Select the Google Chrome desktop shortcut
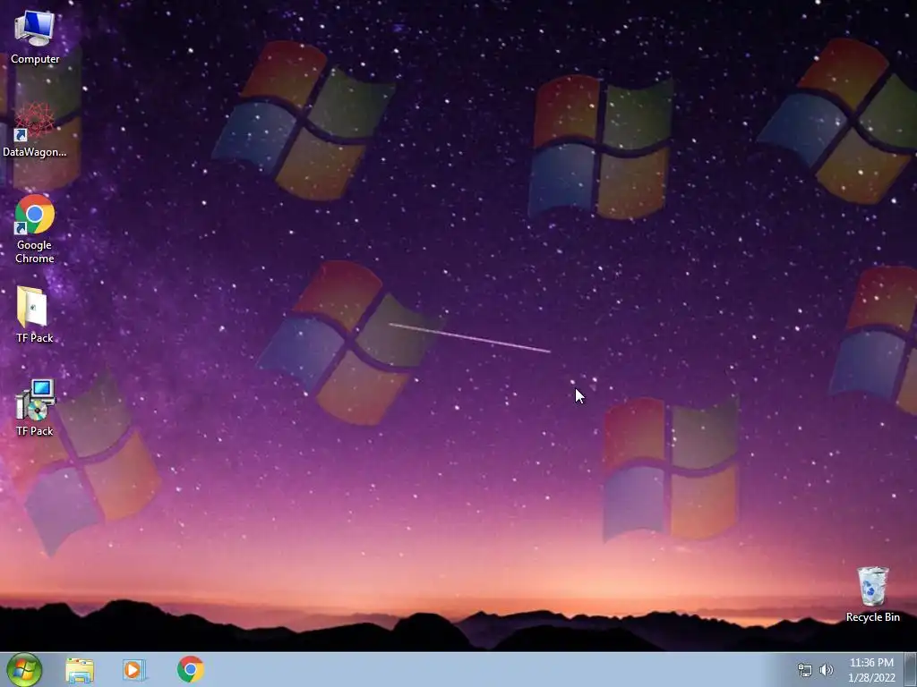The height and width of the screenshot is (687, 917). 35,229
